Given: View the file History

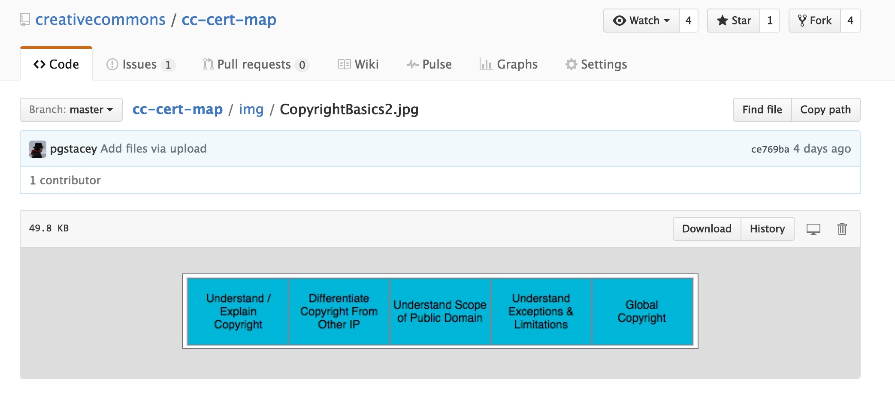Looking at the screenshot, I should point(767,229).
